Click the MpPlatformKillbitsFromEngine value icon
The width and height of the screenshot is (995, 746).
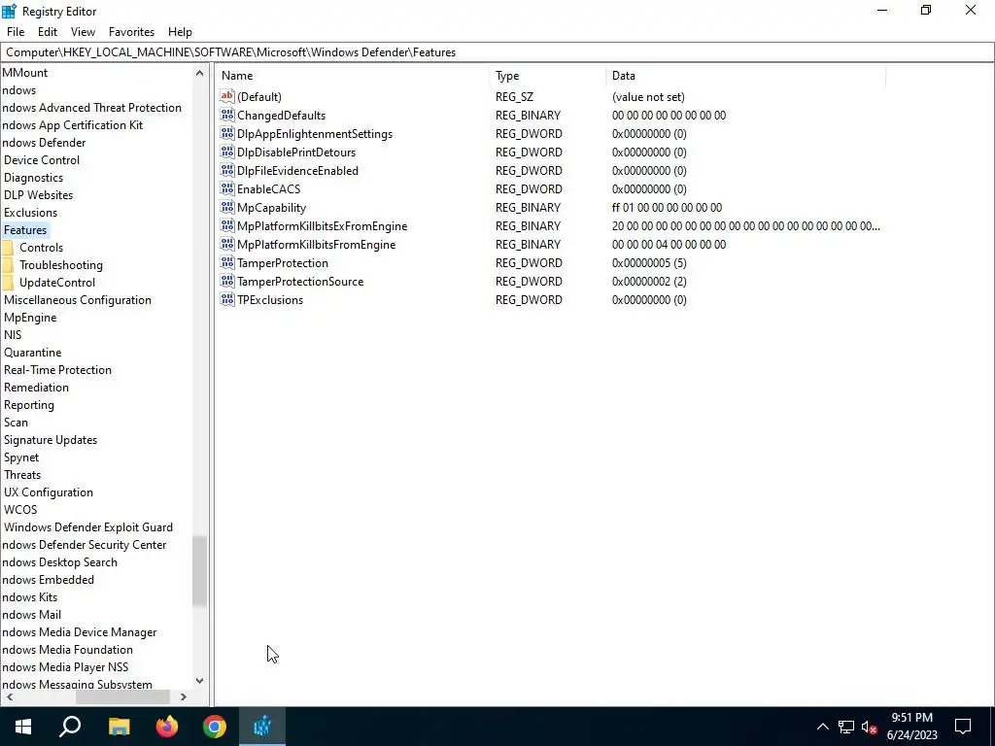[227, 244]
